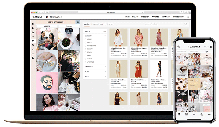Open the Flora Maxi Dress product image
Screen dimensions: 219x127
pyautogui.click(x=159, y=37)
